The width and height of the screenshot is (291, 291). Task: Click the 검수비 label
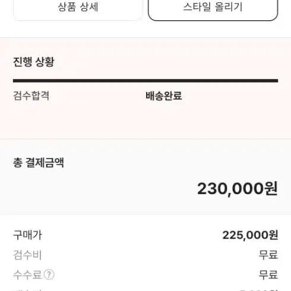coord(27,255)
